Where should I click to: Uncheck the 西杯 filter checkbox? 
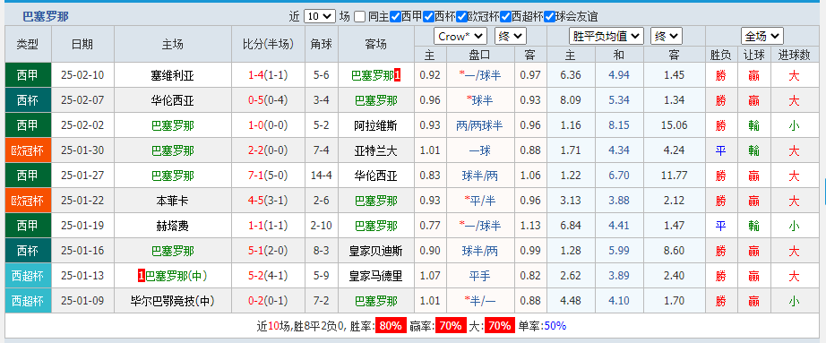pyautogui.click(x=428, y=17)
